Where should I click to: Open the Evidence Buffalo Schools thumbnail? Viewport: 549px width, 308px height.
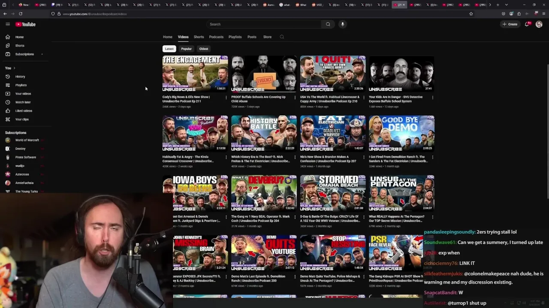pos(264,74)
